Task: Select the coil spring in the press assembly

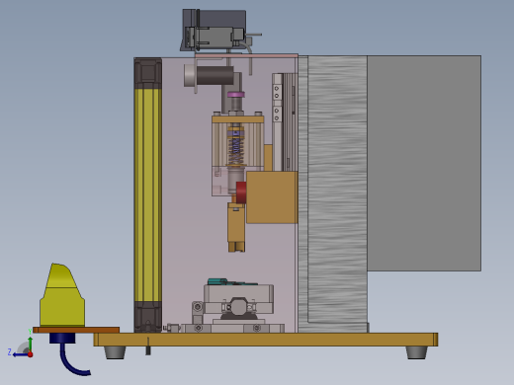Action: click(236, 150)
